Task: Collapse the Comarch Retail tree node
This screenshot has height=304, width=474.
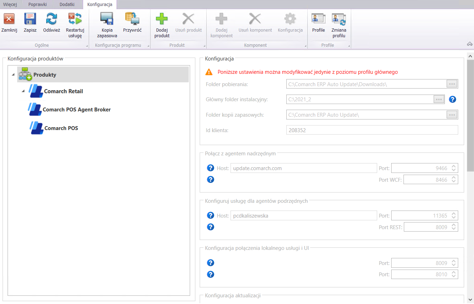Action: [23, 91]
